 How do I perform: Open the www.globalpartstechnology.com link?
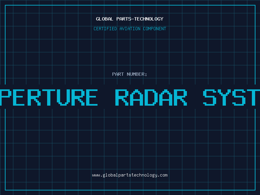pos(130,175)
